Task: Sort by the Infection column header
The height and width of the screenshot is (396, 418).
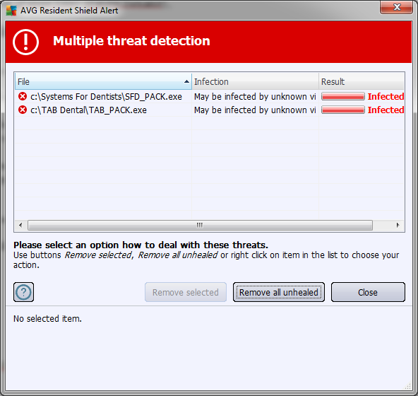Action: (255, 82)
